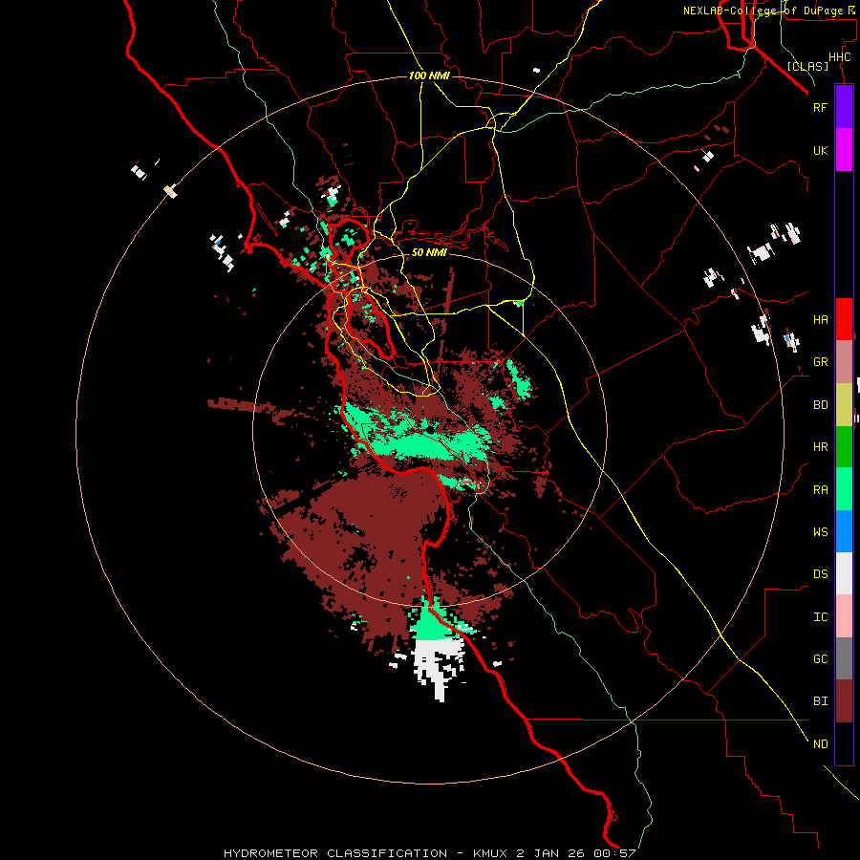Click the white DS legend color swatch
This screenshot has width=860, height=860.
[x=844, y=573]
